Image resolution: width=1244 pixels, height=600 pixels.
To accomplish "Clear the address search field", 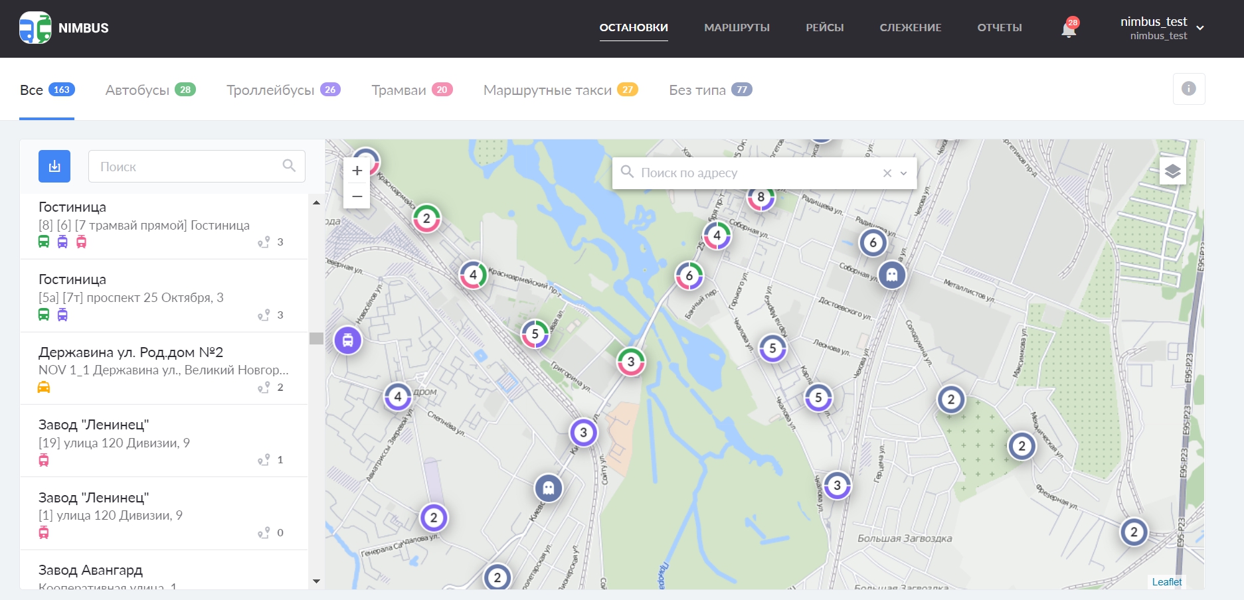I will tap(887, 173).
